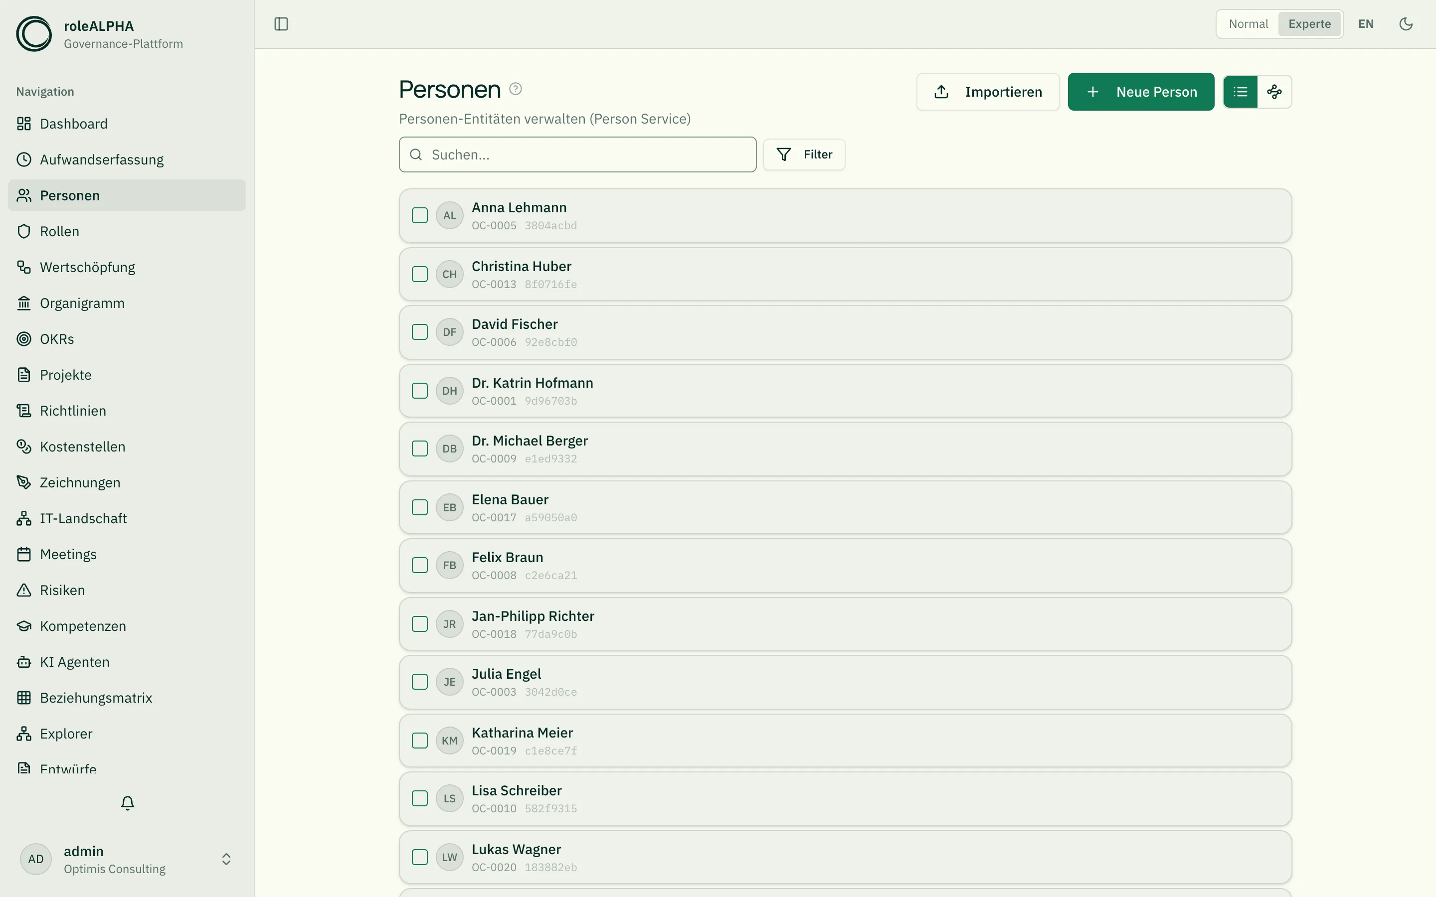This screenshot has width=1436, height=897.
Task: Tick the Julia Engel checkbox
Action: coord(419,682)
